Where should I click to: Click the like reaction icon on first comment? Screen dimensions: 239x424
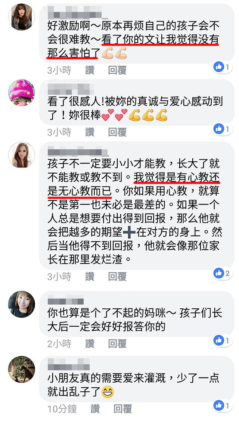pyautogui.click(x=218, y=67)
